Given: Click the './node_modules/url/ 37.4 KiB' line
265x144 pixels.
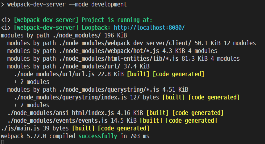Looking at the screenshot, I should point(78,67).
